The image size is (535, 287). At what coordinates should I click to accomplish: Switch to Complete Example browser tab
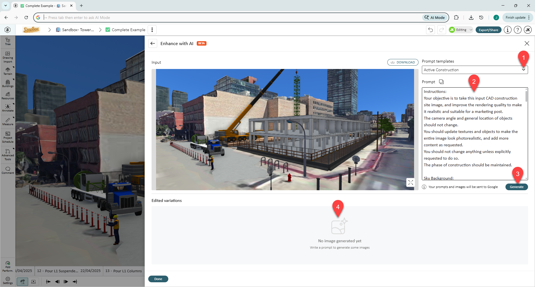[43, 6]
